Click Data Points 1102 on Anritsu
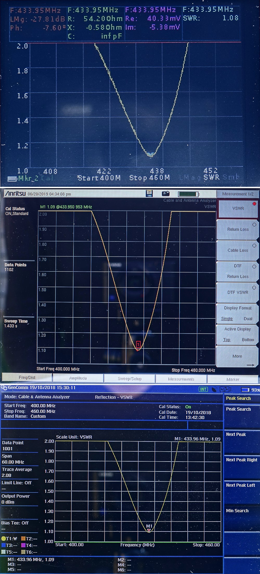This screenshot has width=260, height=574. pyautogui.click(x=15, y=267)
